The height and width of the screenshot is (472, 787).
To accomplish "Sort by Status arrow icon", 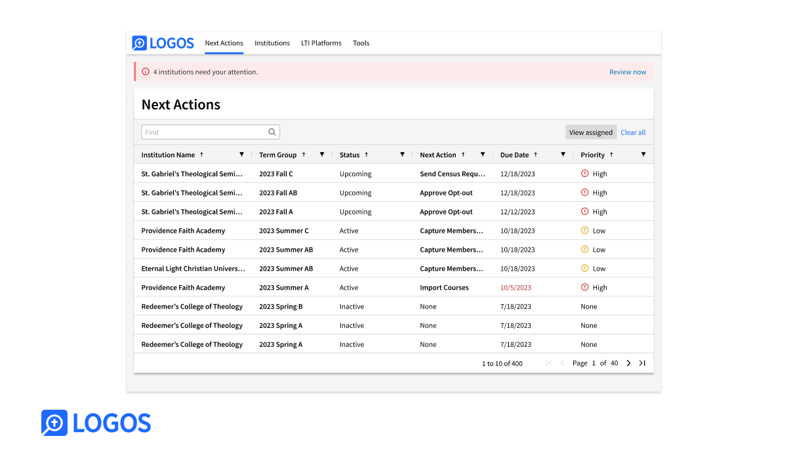I will (366, 155).
